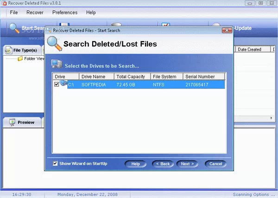
Task: Click the 217065417 serial number cell
Action: [x=197, y=85]
